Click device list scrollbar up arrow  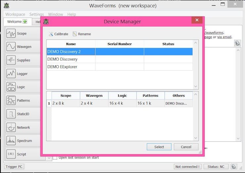[x=196, y=43]
